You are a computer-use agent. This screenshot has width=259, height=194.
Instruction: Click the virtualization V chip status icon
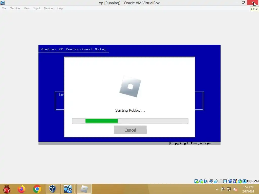[x=235, y=181]
